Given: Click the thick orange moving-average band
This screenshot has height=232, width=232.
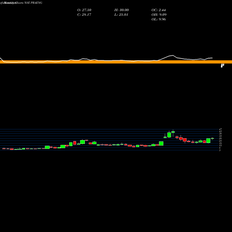Looking at the screenshot, I should (116, 62).
